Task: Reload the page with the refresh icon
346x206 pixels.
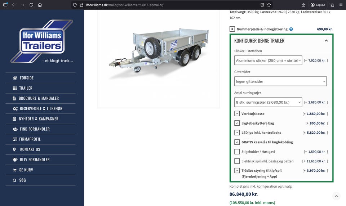Action: click(31, 5)
